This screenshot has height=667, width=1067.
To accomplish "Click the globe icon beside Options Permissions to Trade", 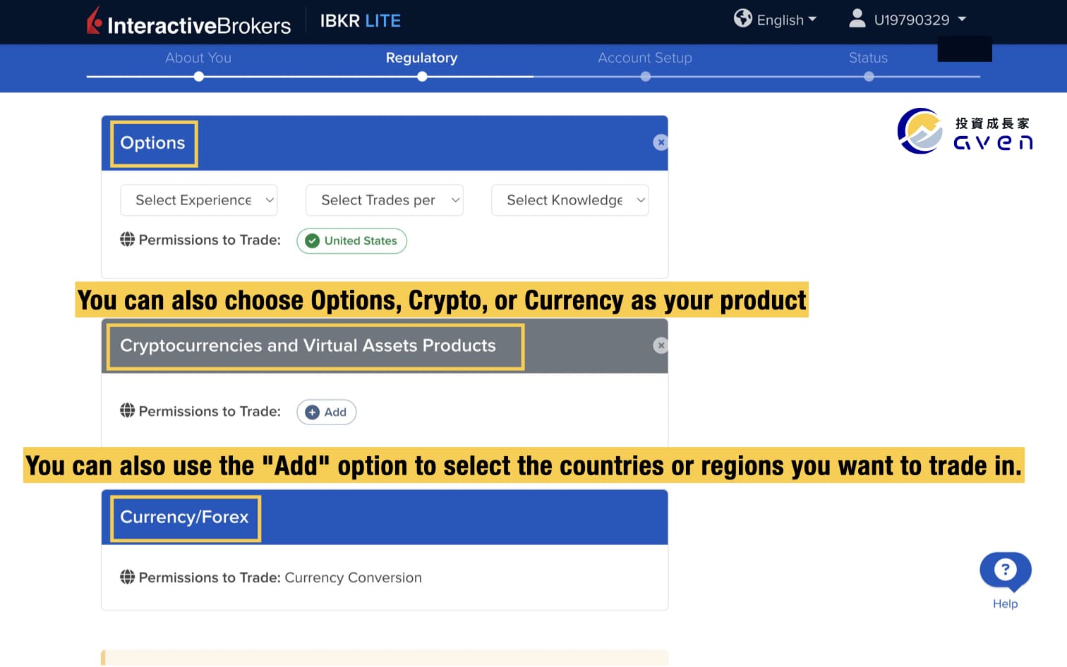I will tap(128, 240).
